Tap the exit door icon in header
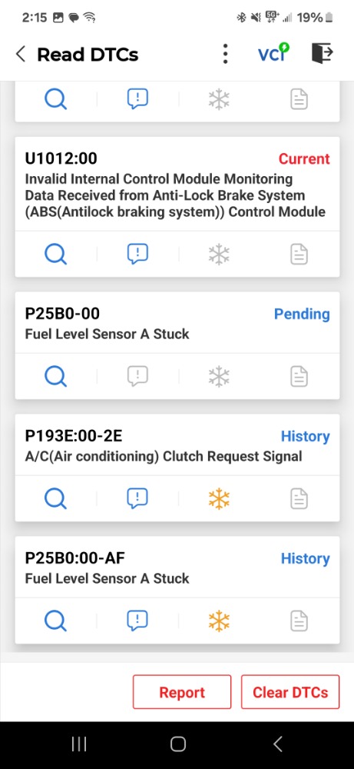Screen dimensions: 354x769 [323, 53]
